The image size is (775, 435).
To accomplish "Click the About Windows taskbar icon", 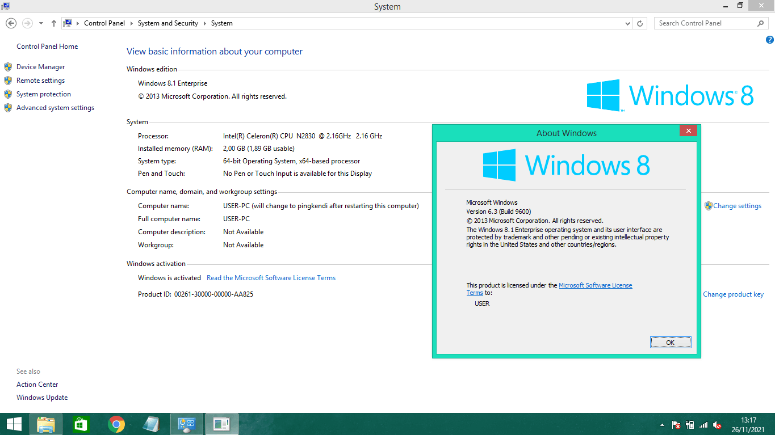I will pyautogui.click(x=221, y=424).
